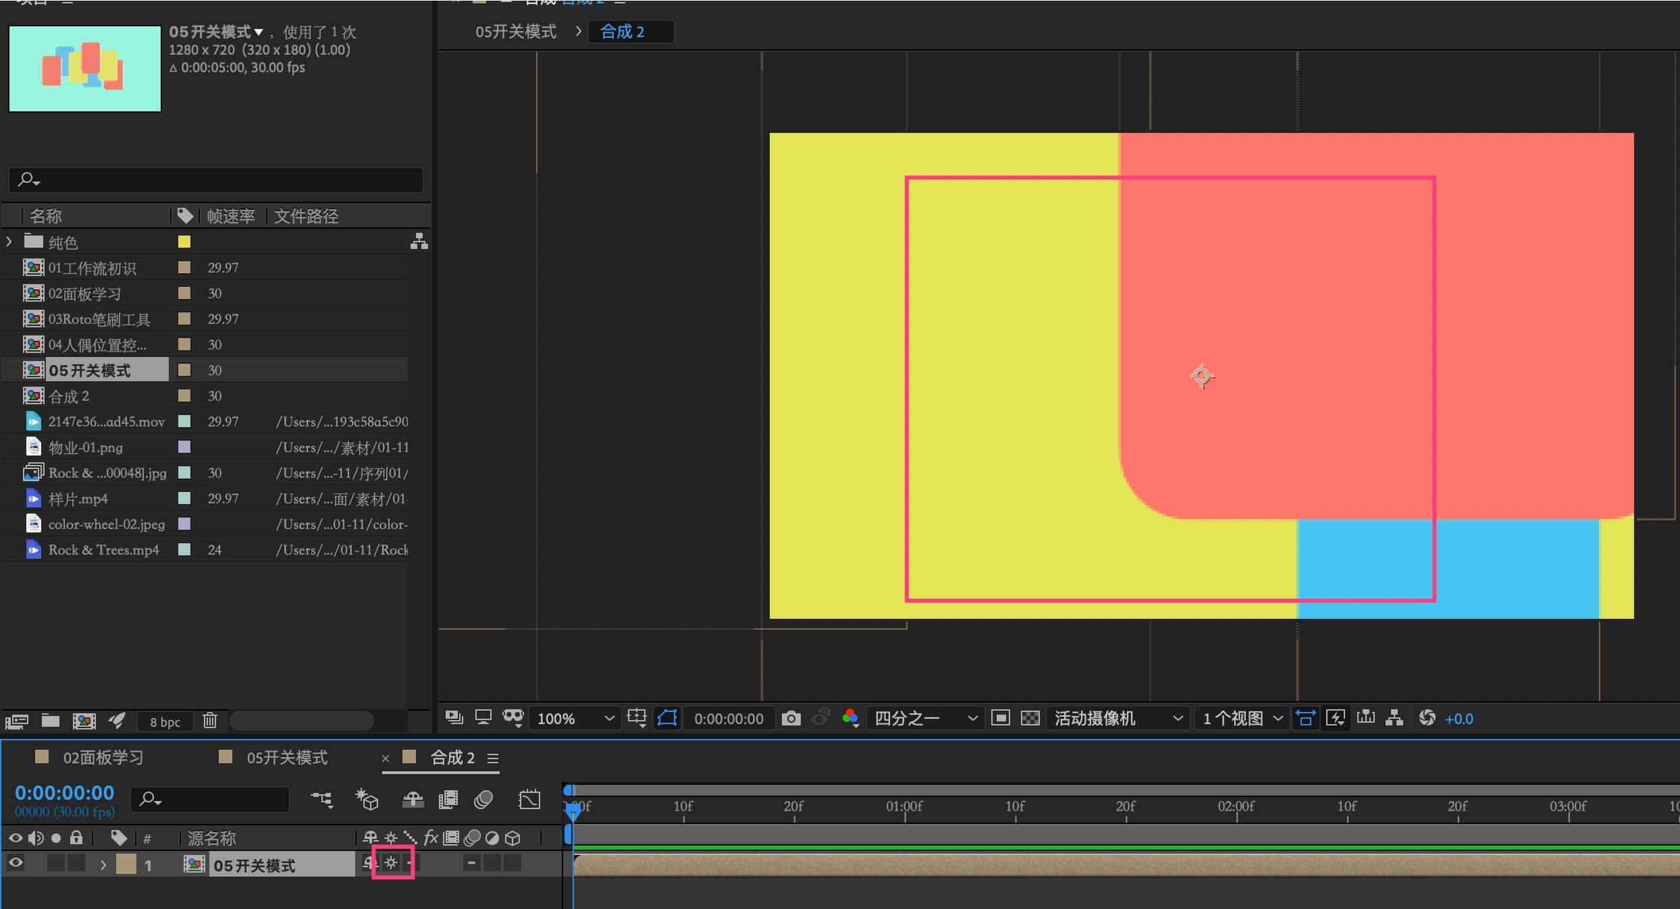Click the Graph Editor icon in timeline
Viewport: 1680px width, 909px height.
click(x=529, y=800)
